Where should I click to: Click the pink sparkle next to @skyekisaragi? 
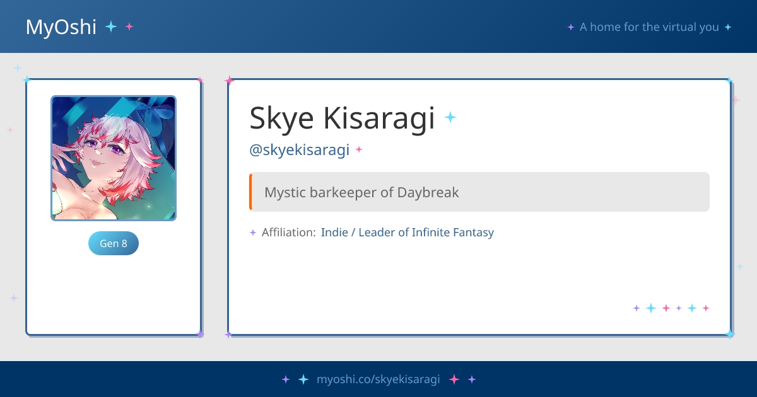click(359, 149)
